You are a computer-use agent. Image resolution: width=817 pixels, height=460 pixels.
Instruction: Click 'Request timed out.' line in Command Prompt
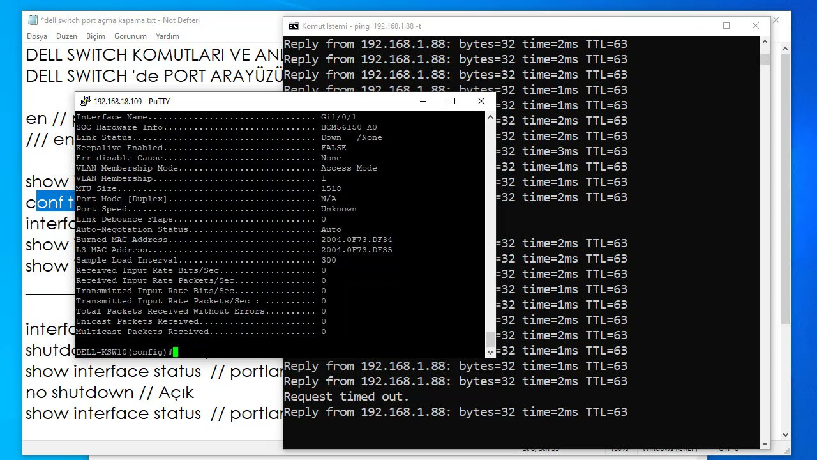pyautogui.click(x=346, y=397)
